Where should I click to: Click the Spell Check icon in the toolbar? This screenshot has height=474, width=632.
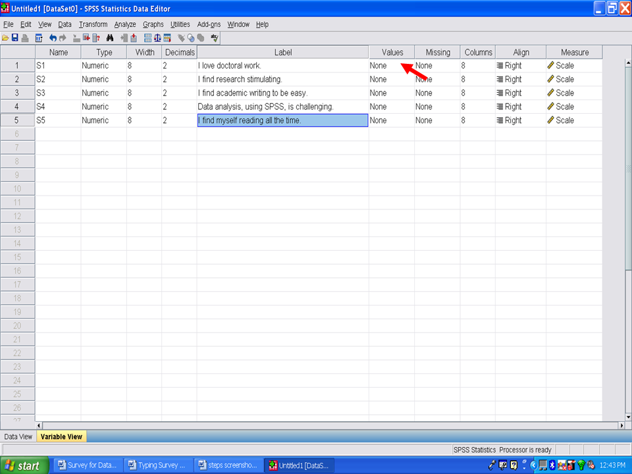point(215,38)
